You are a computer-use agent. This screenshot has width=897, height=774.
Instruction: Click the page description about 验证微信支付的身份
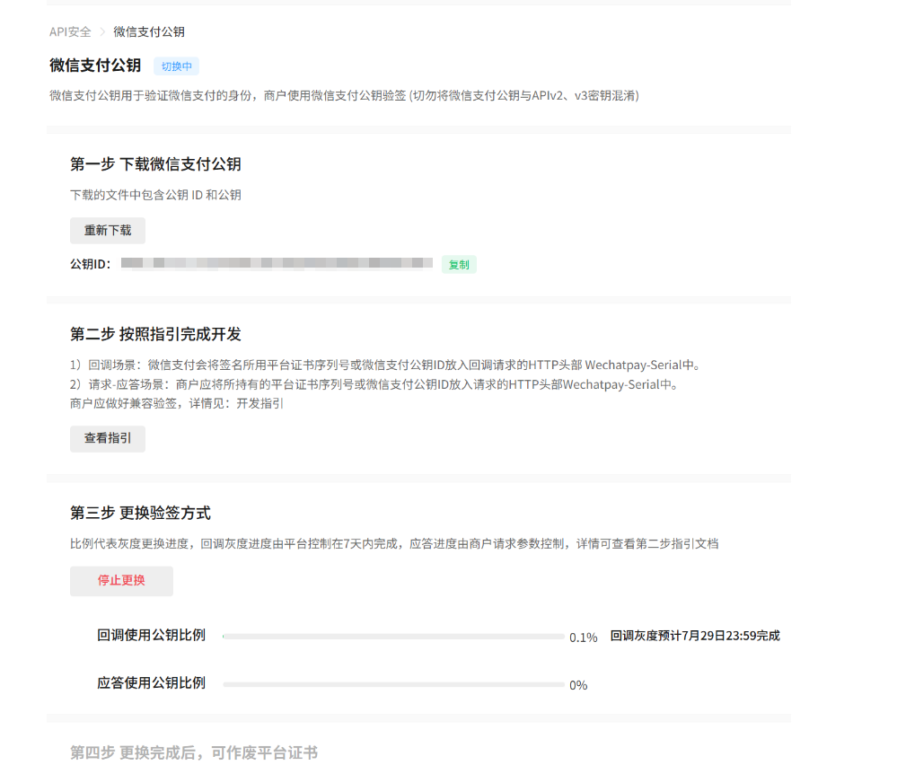tap(345, 95)
